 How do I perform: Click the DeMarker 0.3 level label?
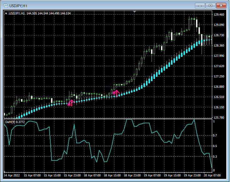215,157
